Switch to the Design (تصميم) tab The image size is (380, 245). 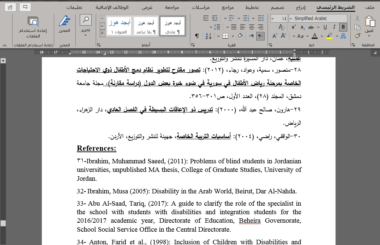tap(277, 7)
